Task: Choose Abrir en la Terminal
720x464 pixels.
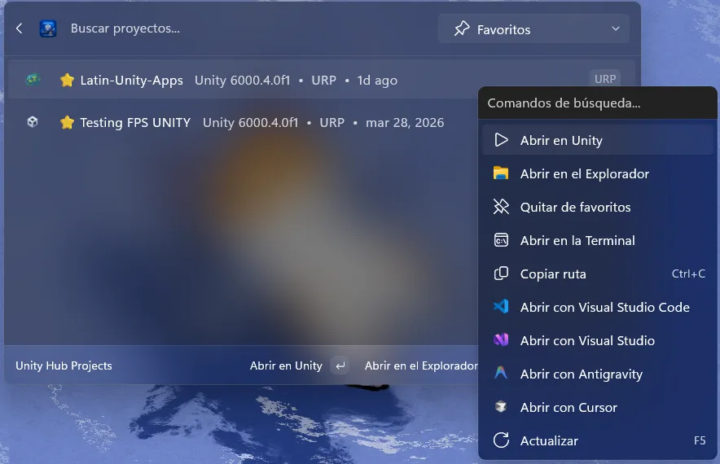Action: tap(597, 240)
